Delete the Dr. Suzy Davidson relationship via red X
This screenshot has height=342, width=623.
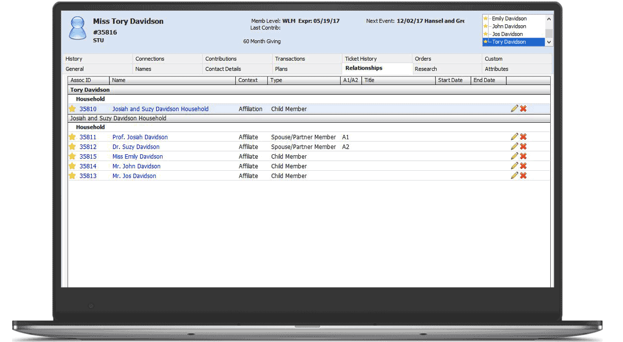523,146
